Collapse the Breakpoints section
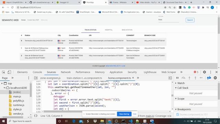The width and height of the screenshot is (220, 124). pyautogui.click(x=176, y=109)
